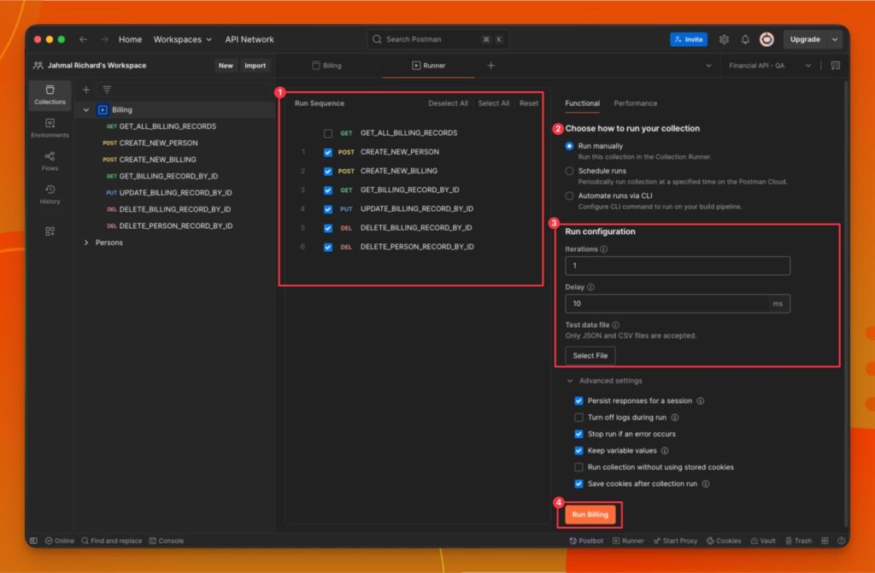Open the user avatar menu
This screenshot has width=875, height=573.
766,39
